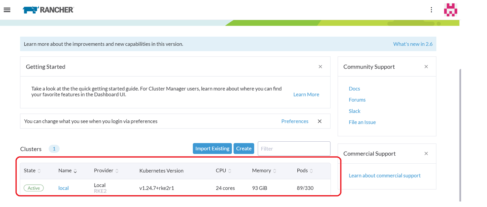Close the Commercial Support panel
The image size is (487, 207).
pyautogui.click(x=426, y=154)
